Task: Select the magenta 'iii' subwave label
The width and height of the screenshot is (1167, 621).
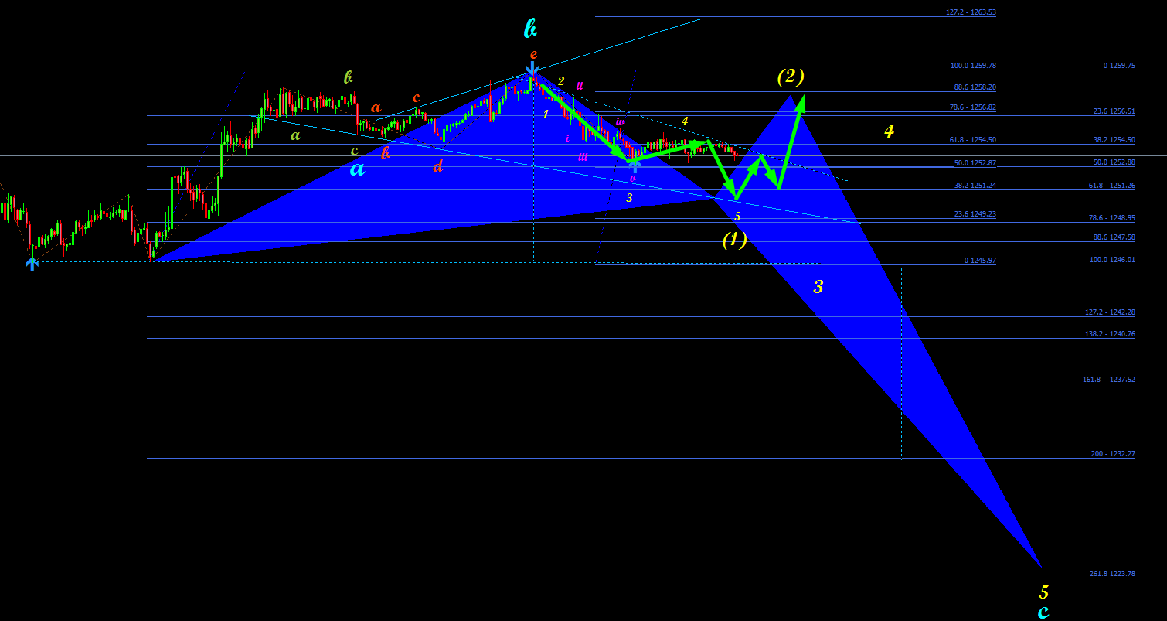Action: 583,157
